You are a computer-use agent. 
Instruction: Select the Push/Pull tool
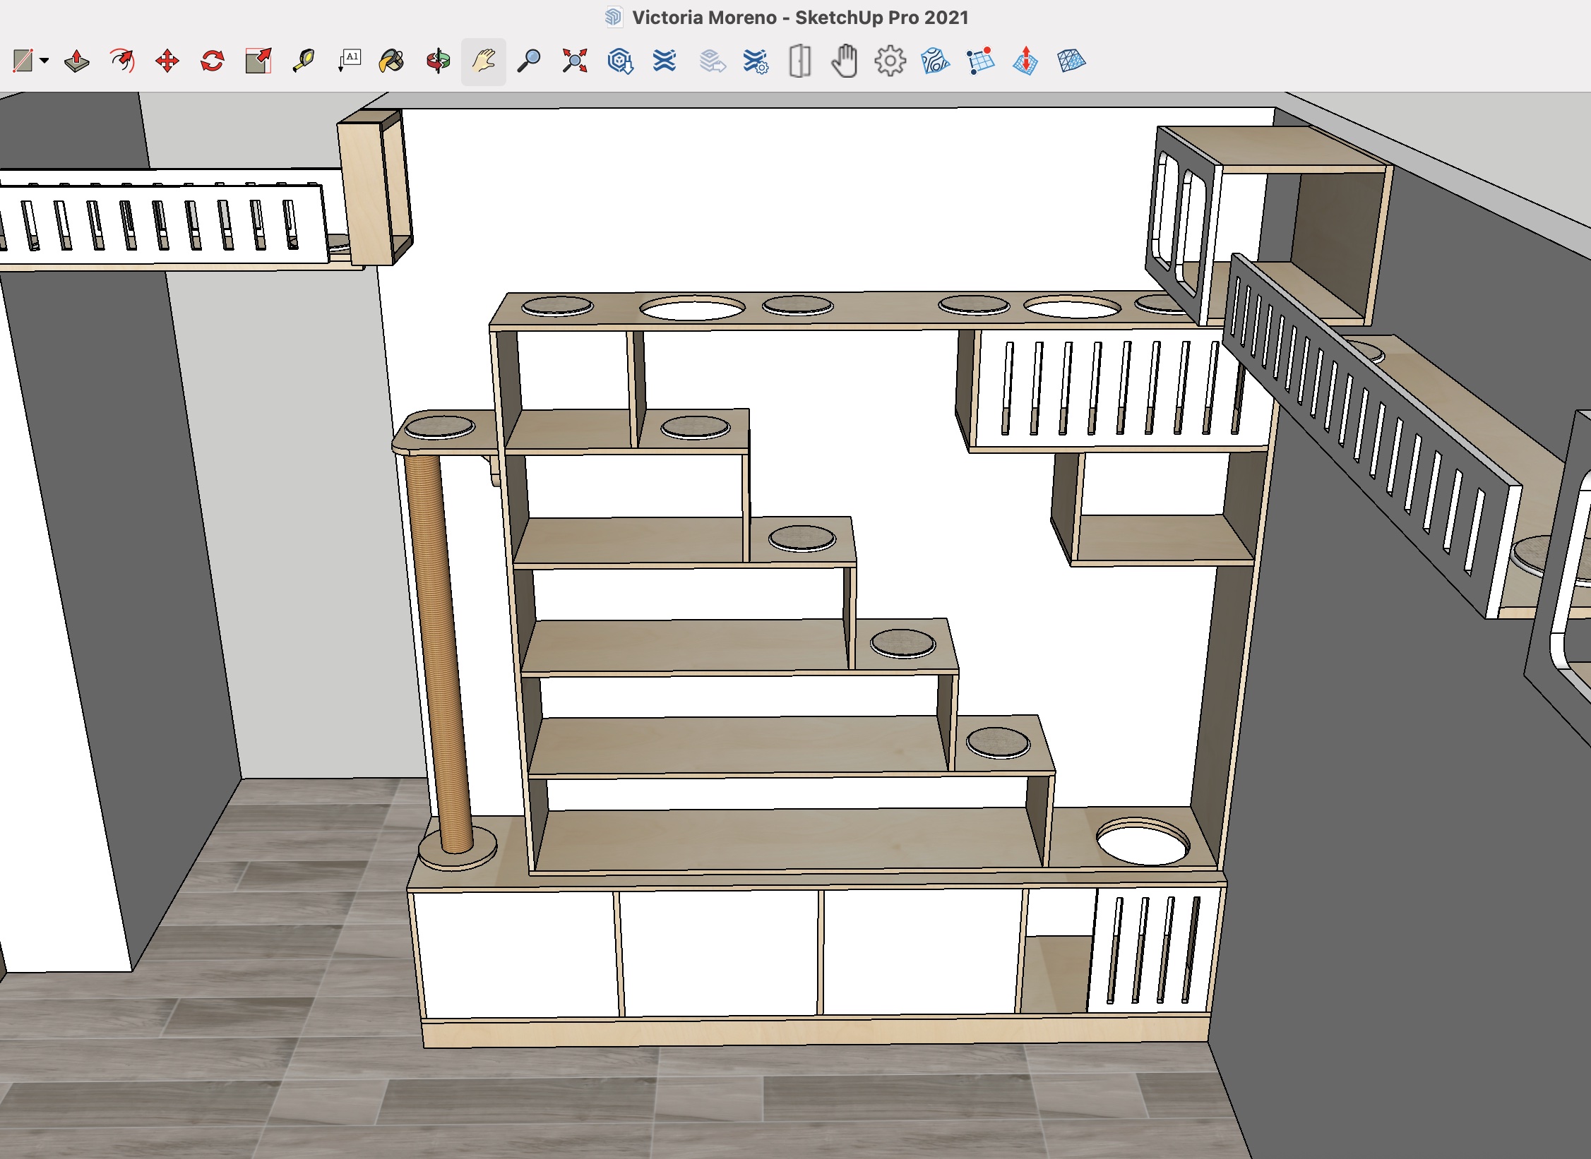(x=77, y=61)
